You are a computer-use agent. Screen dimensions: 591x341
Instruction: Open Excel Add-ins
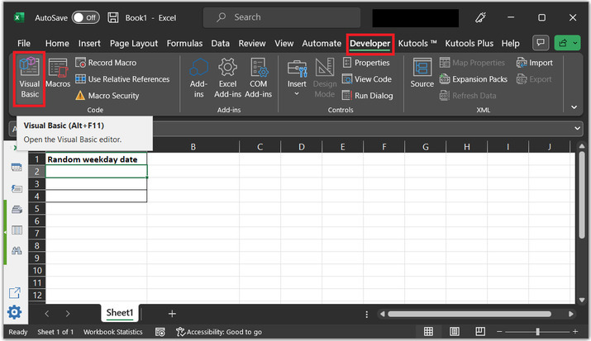click(227, 78)
